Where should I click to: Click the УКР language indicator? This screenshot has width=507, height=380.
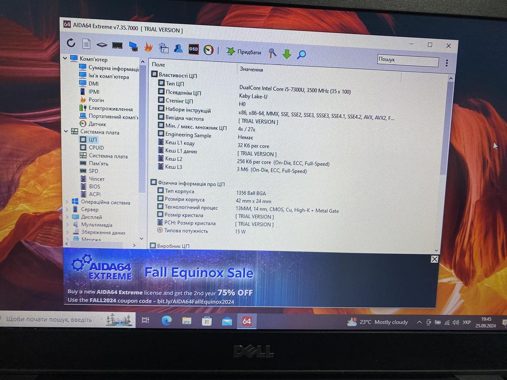click(x=467, y=323)
